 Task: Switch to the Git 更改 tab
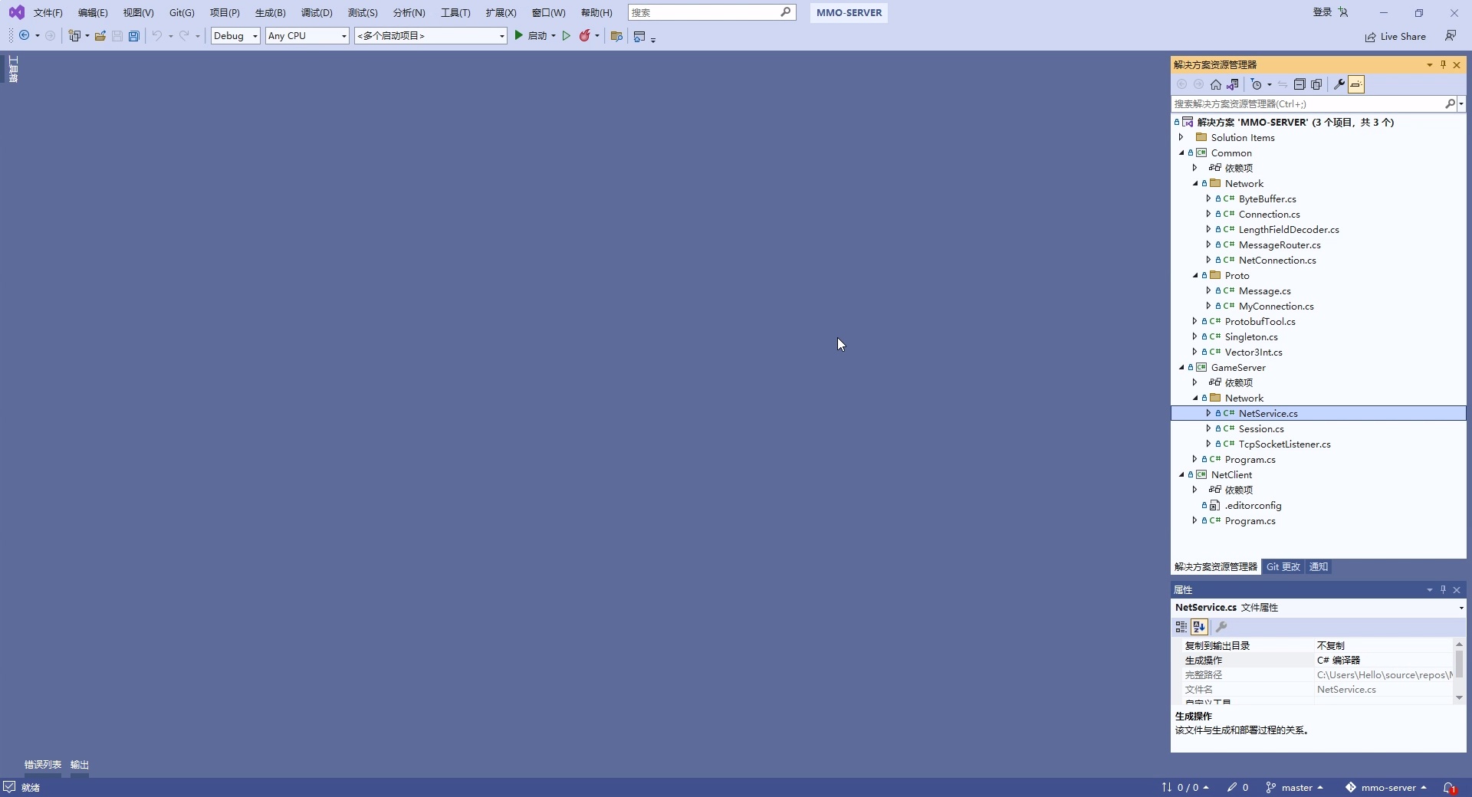pyautogui.click(x=1283, y=567)
